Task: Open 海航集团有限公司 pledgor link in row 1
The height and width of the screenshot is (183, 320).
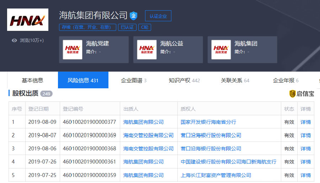Action: click(144, 122)
